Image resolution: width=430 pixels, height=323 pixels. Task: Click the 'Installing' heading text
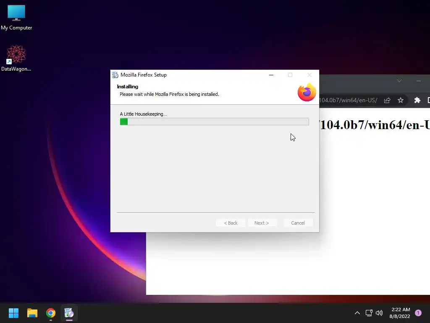128,87
